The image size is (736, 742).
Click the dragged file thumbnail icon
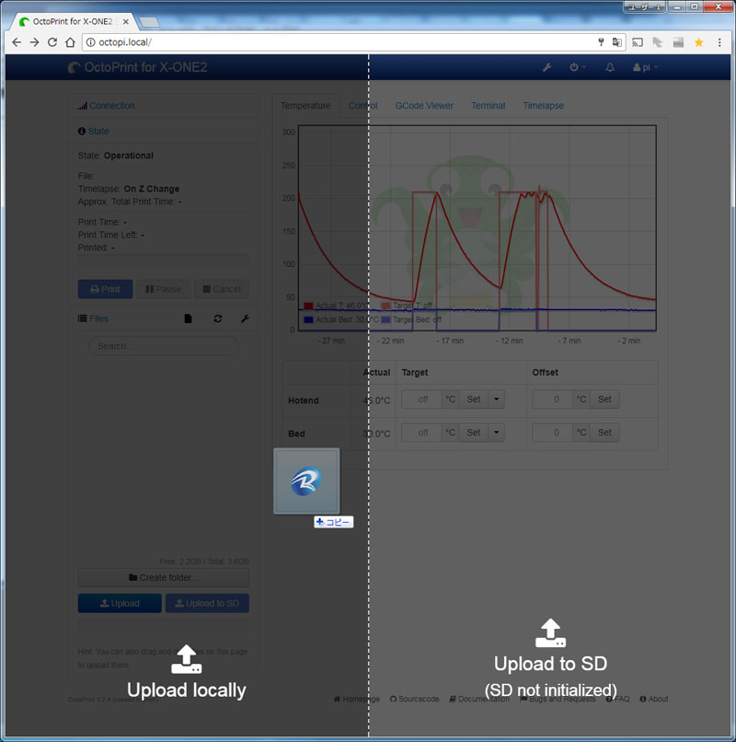pos(306,481)
